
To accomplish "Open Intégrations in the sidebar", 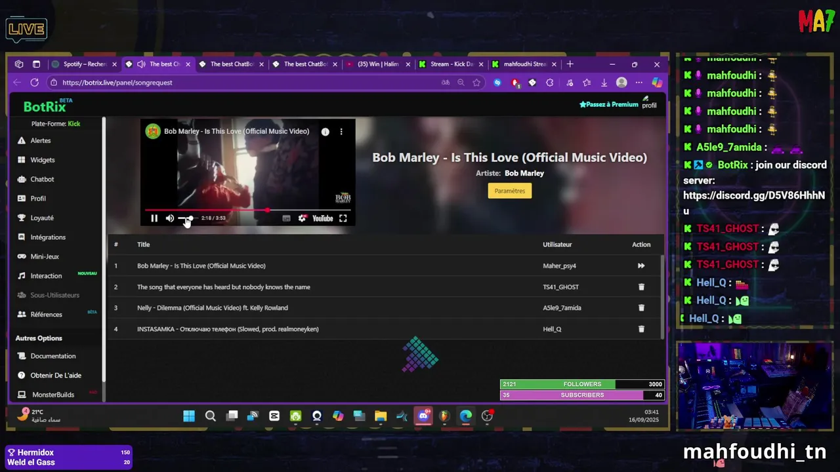I will point(48,237).
